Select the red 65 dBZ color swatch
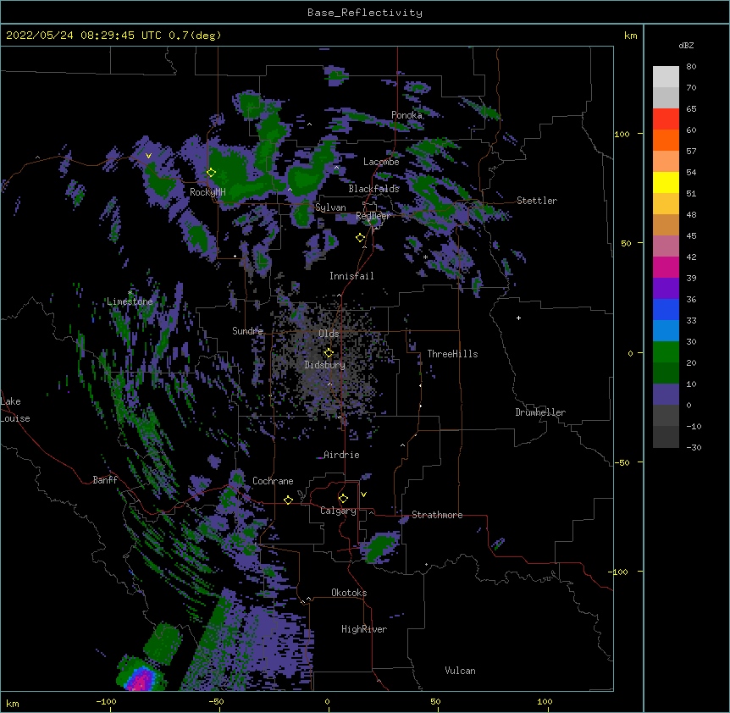 coord(666,119)
